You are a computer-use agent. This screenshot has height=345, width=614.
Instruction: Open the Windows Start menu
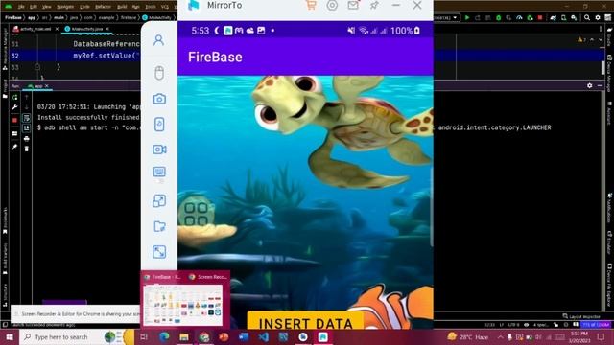[x=10, y=336]
